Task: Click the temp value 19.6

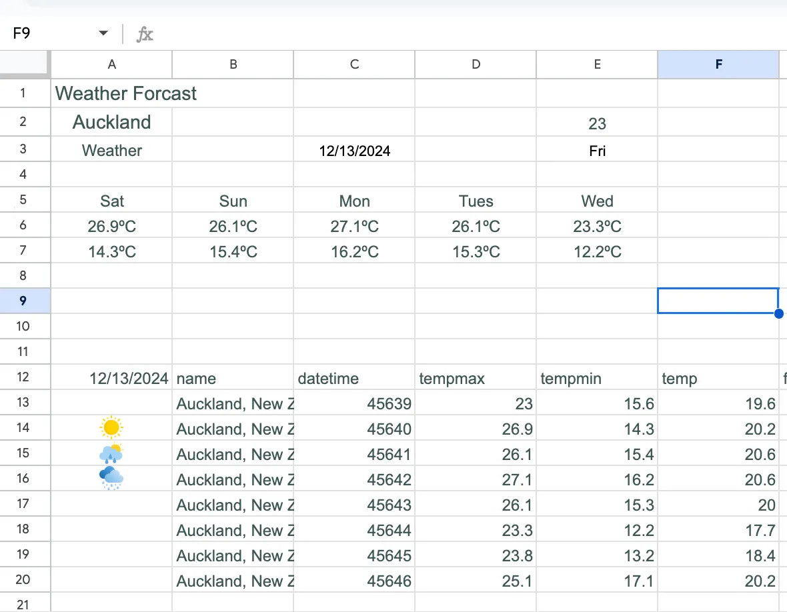Action: [719, 402]
